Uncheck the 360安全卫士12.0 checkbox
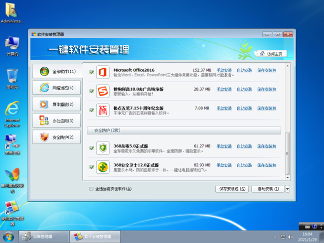The height and width of the screenshot is (243, 324). tap(92, 167)
